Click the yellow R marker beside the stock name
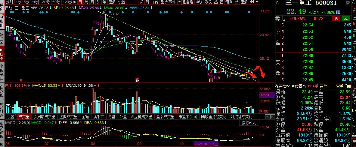 pos(277,3)
